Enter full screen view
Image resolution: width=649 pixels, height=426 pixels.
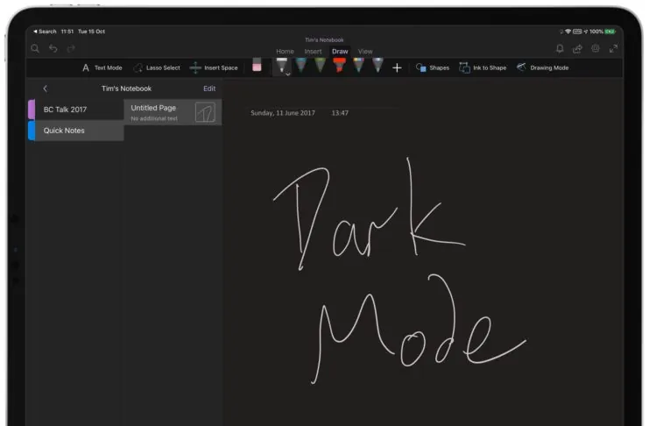[613, 48]
